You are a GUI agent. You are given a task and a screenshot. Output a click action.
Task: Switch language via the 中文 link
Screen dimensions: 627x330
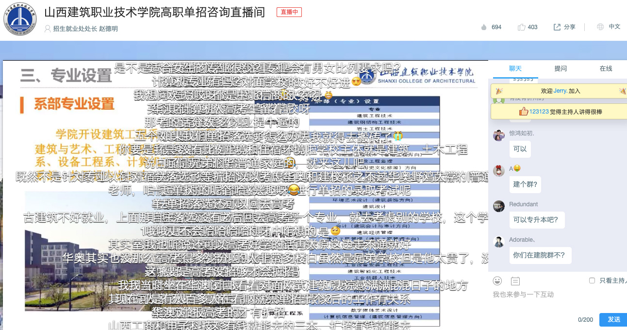click(x=614, y=27)
